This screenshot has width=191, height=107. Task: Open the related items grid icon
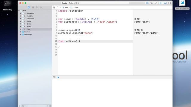(54, 7)
